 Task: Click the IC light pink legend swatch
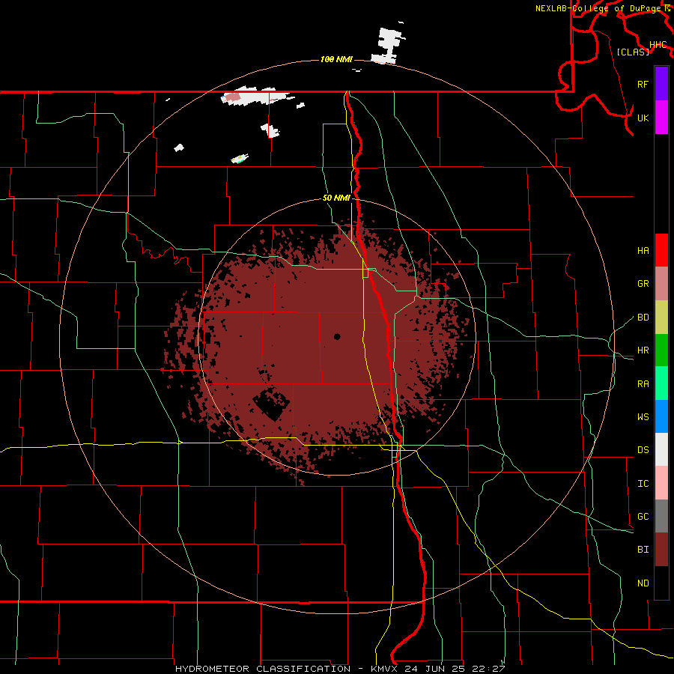pos(661,483)
